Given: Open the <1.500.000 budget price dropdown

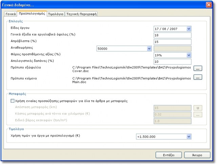Looking at the screenshot, I should (x=189, y=136).
